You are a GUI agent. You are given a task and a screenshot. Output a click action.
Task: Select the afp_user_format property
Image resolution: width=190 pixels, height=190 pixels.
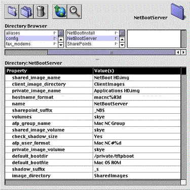31,143
